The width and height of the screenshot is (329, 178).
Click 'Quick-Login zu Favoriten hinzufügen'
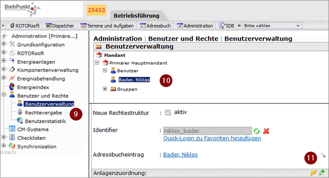(212, 138)
